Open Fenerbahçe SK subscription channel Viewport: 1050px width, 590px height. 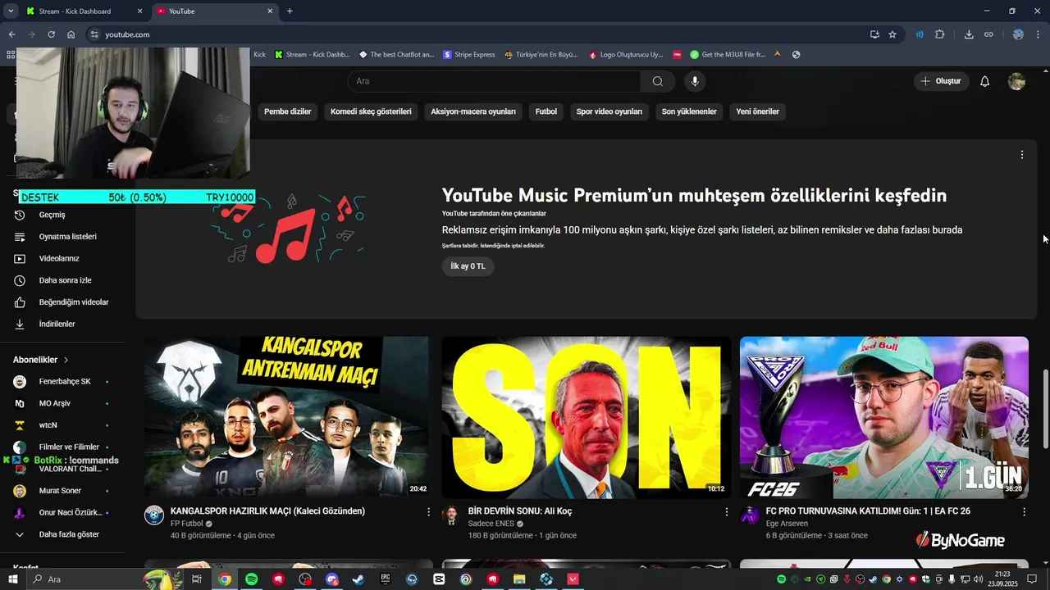(x=63, y=382)
